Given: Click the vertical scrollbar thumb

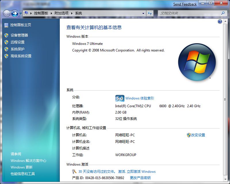Looking at the screenshot, I should (x=225, y=100).
